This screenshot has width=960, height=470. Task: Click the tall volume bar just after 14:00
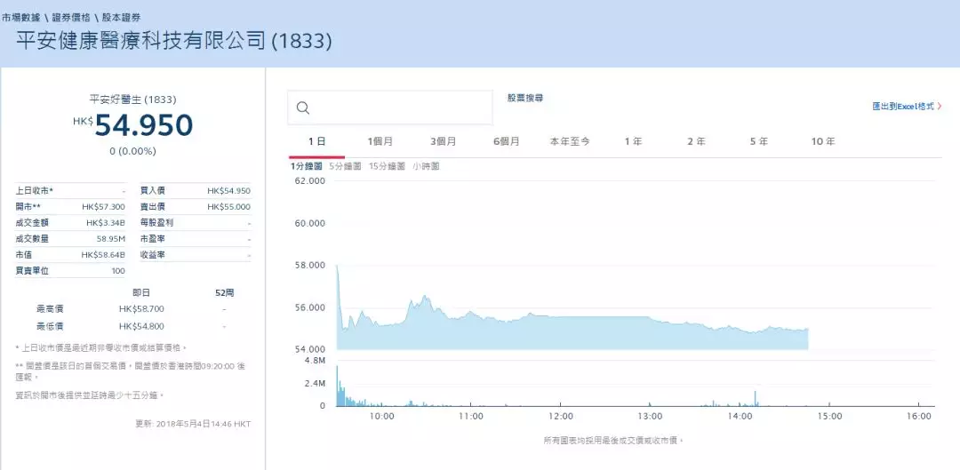(755, 399)
